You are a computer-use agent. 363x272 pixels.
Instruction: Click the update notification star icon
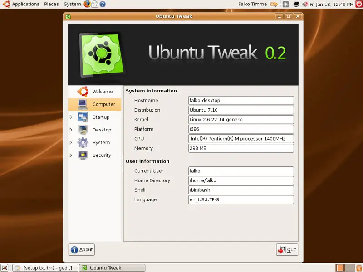[286, 4]
